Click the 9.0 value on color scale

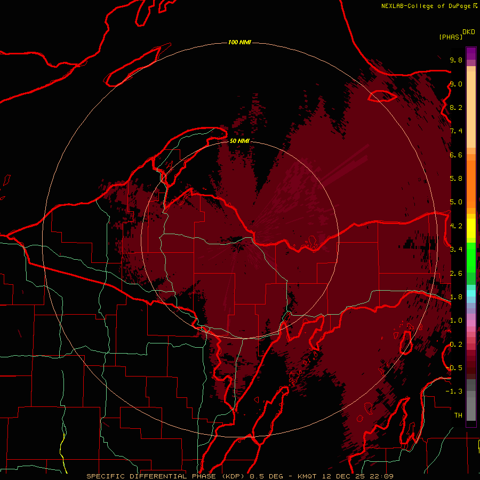coord(456,84)
